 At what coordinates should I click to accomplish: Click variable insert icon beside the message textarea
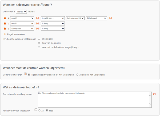pos(154,94)
